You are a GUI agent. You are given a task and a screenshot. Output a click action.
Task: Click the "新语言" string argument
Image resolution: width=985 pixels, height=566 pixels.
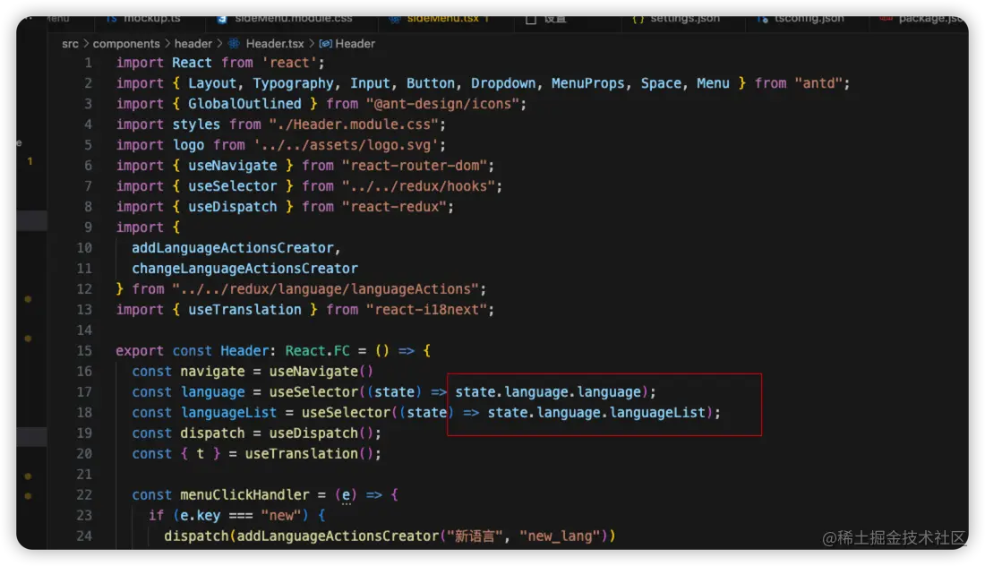(475, 536)
